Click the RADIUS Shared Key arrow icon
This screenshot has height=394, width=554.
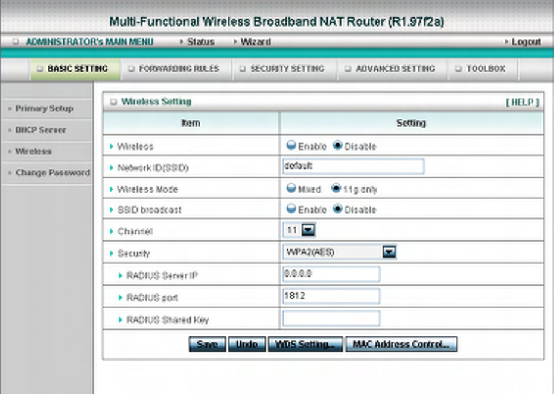click(x=121, y=319)
